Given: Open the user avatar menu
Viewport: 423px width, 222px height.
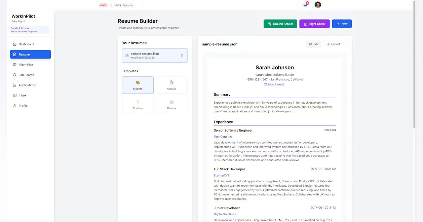Looking at the screenshot, I should (318, 5).
